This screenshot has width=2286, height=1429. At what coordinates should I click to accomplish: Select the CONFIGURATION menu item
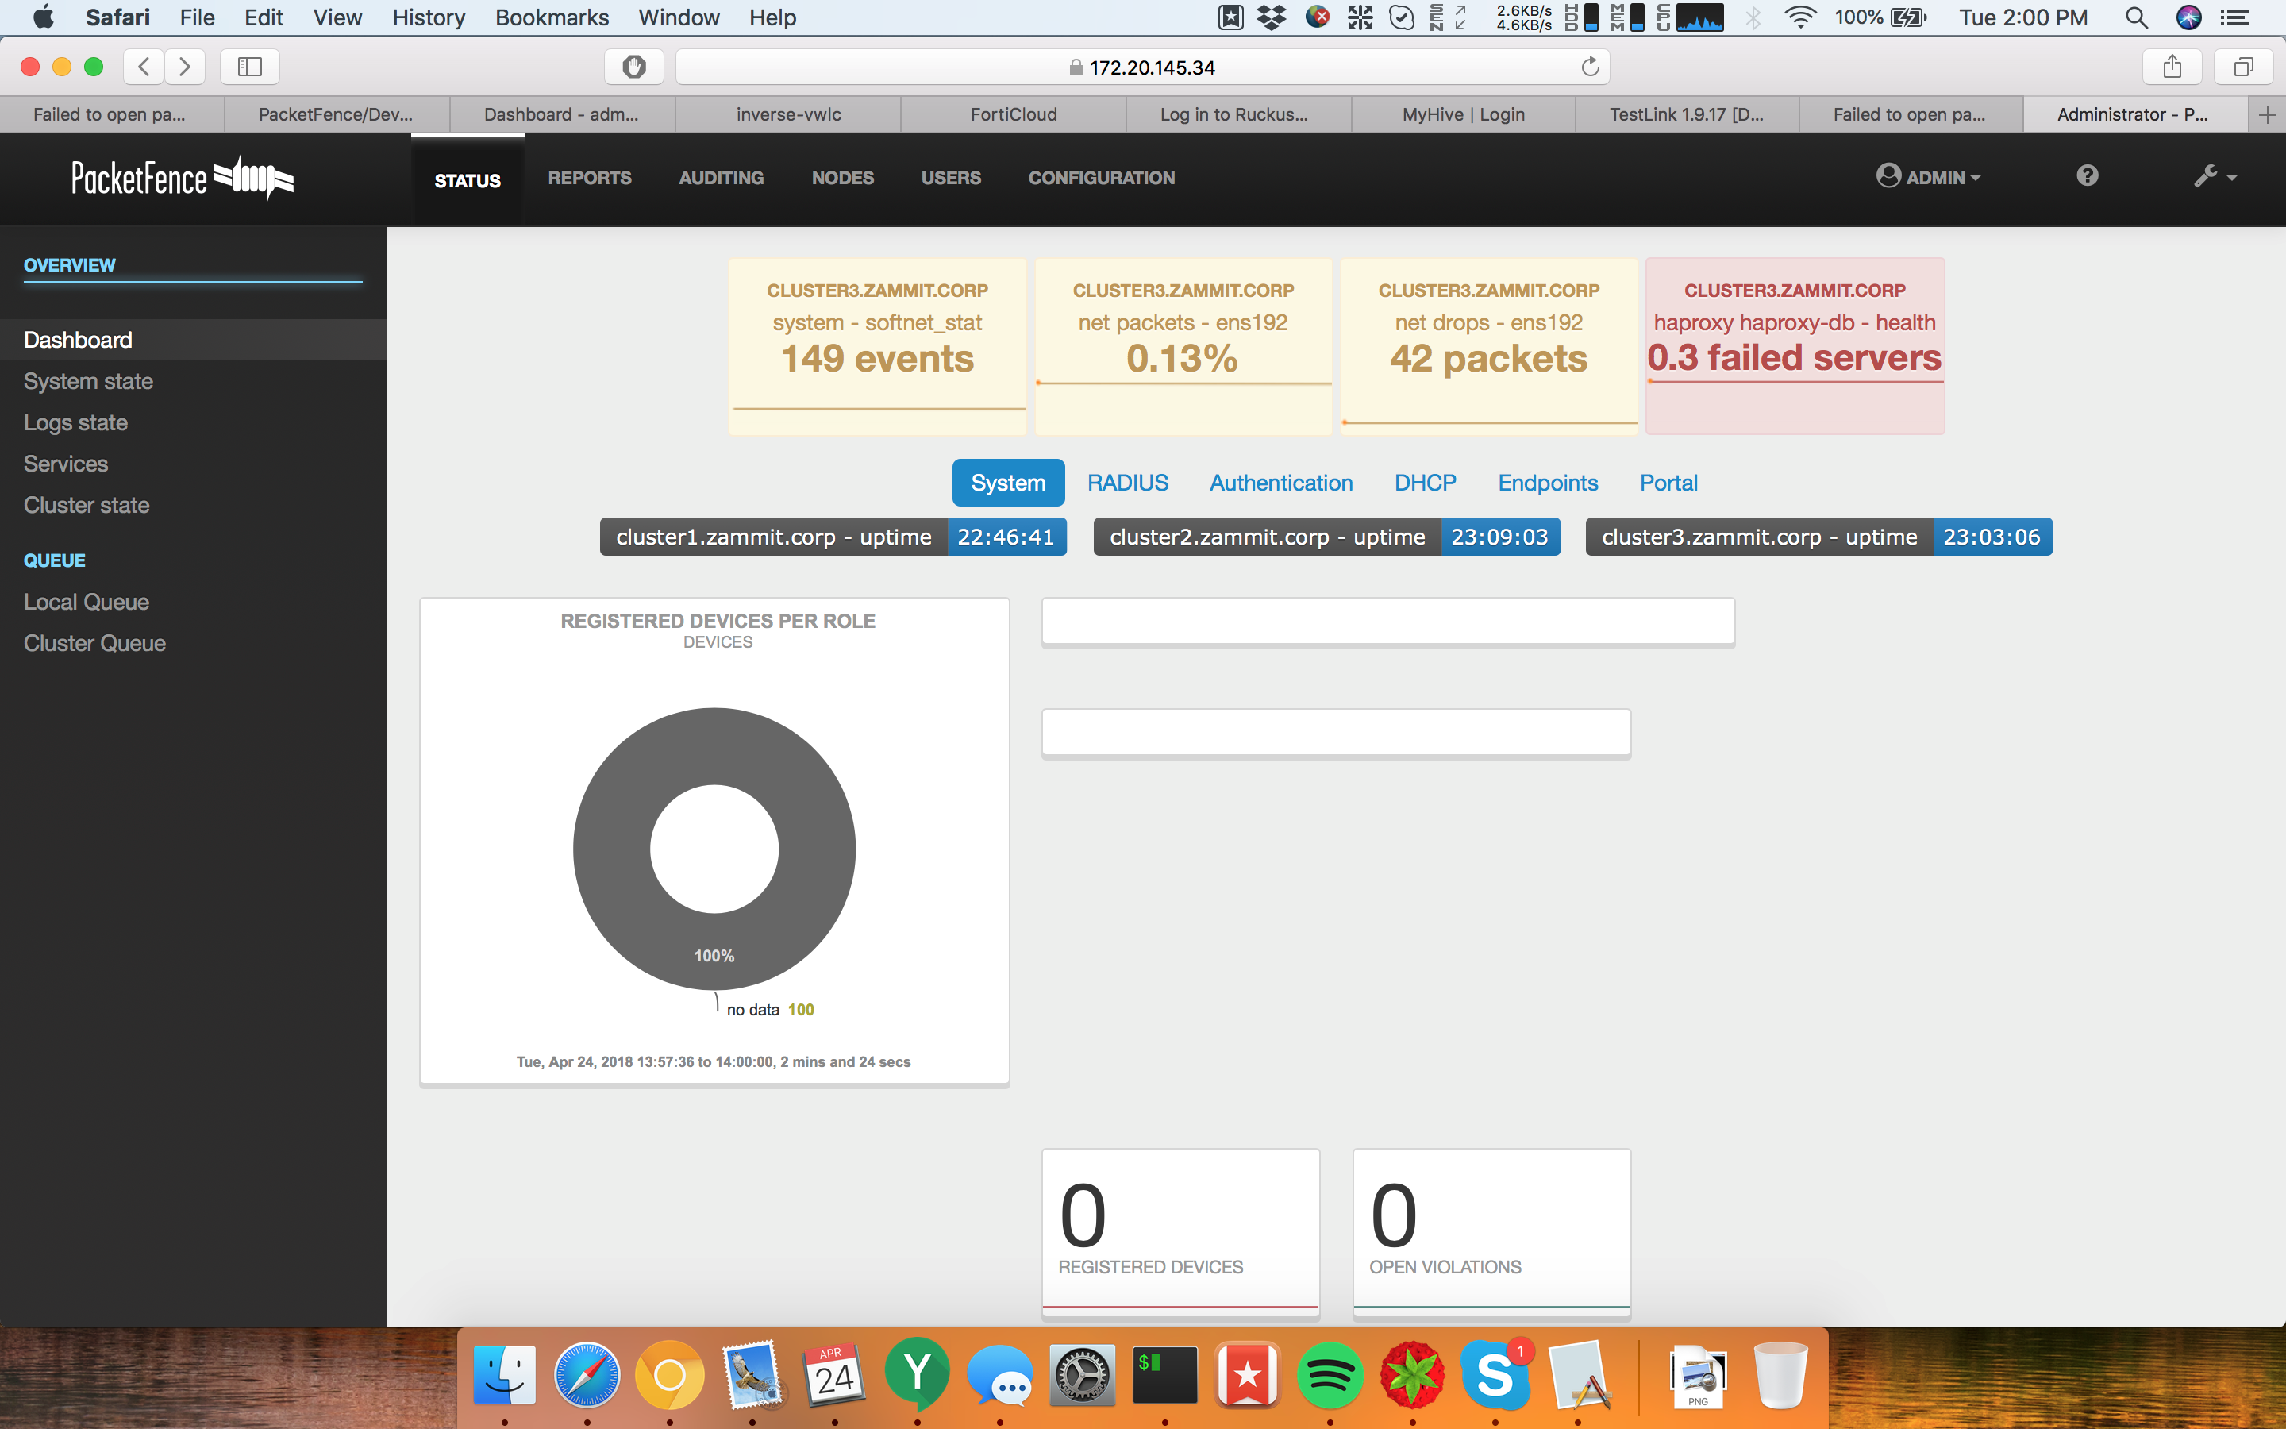(1102, 178)
